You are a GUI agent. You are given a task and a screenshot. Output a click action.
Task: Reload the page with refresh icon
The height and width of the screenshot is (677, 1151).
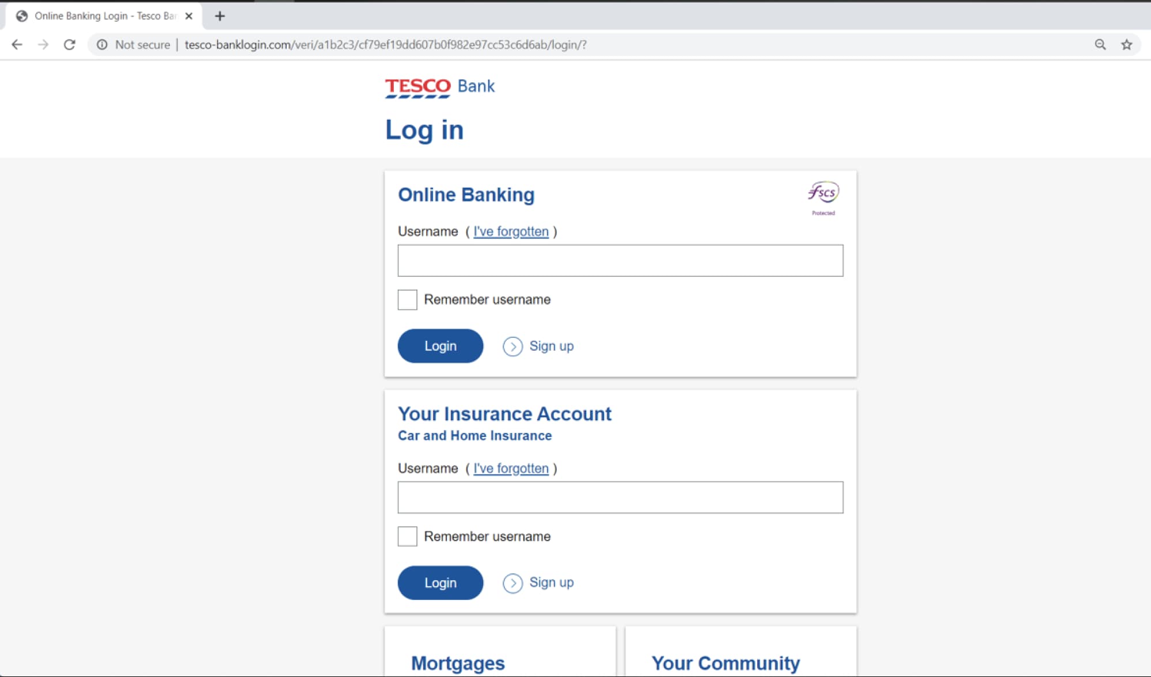point(70,44)
